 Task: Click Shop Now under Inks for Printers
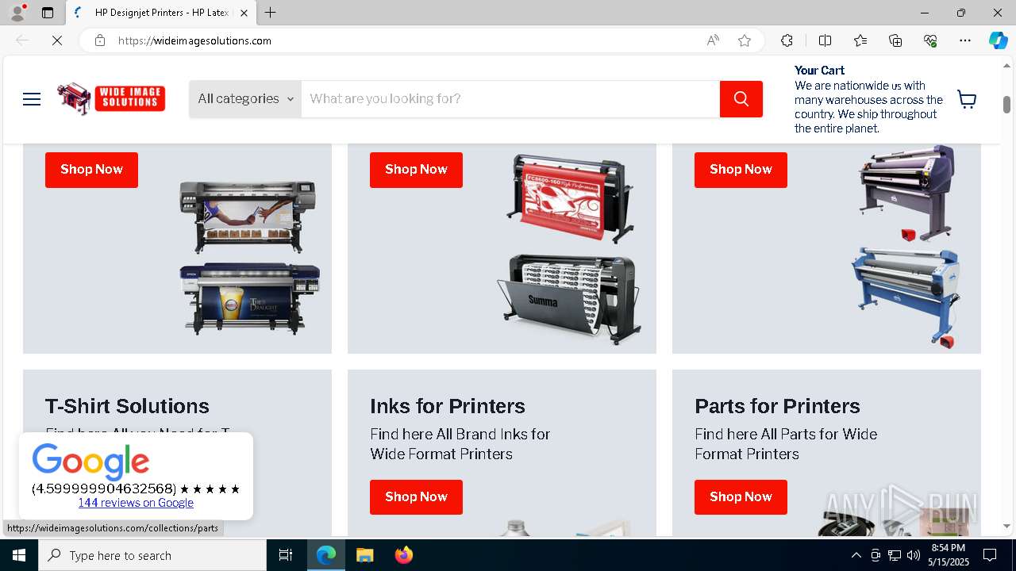point(416,497)
